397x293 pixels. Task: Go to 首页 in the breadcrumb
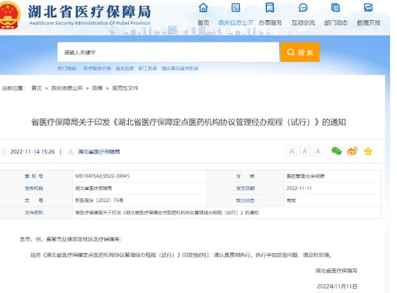(x=37, y=88)
